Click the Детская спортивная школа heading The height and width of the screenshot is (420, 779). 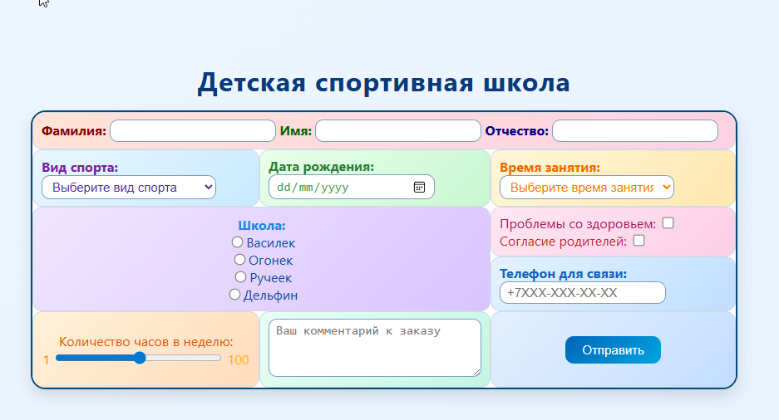[383, 82]
